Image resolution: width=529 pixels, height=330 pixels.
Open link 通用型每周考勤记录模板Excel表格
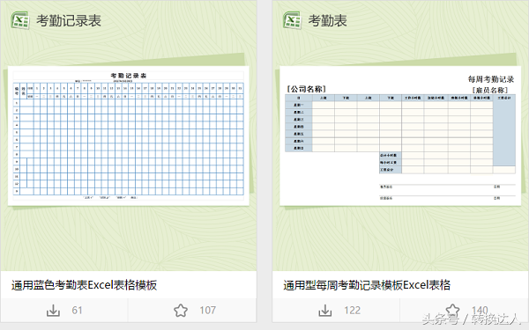[367, 285]
